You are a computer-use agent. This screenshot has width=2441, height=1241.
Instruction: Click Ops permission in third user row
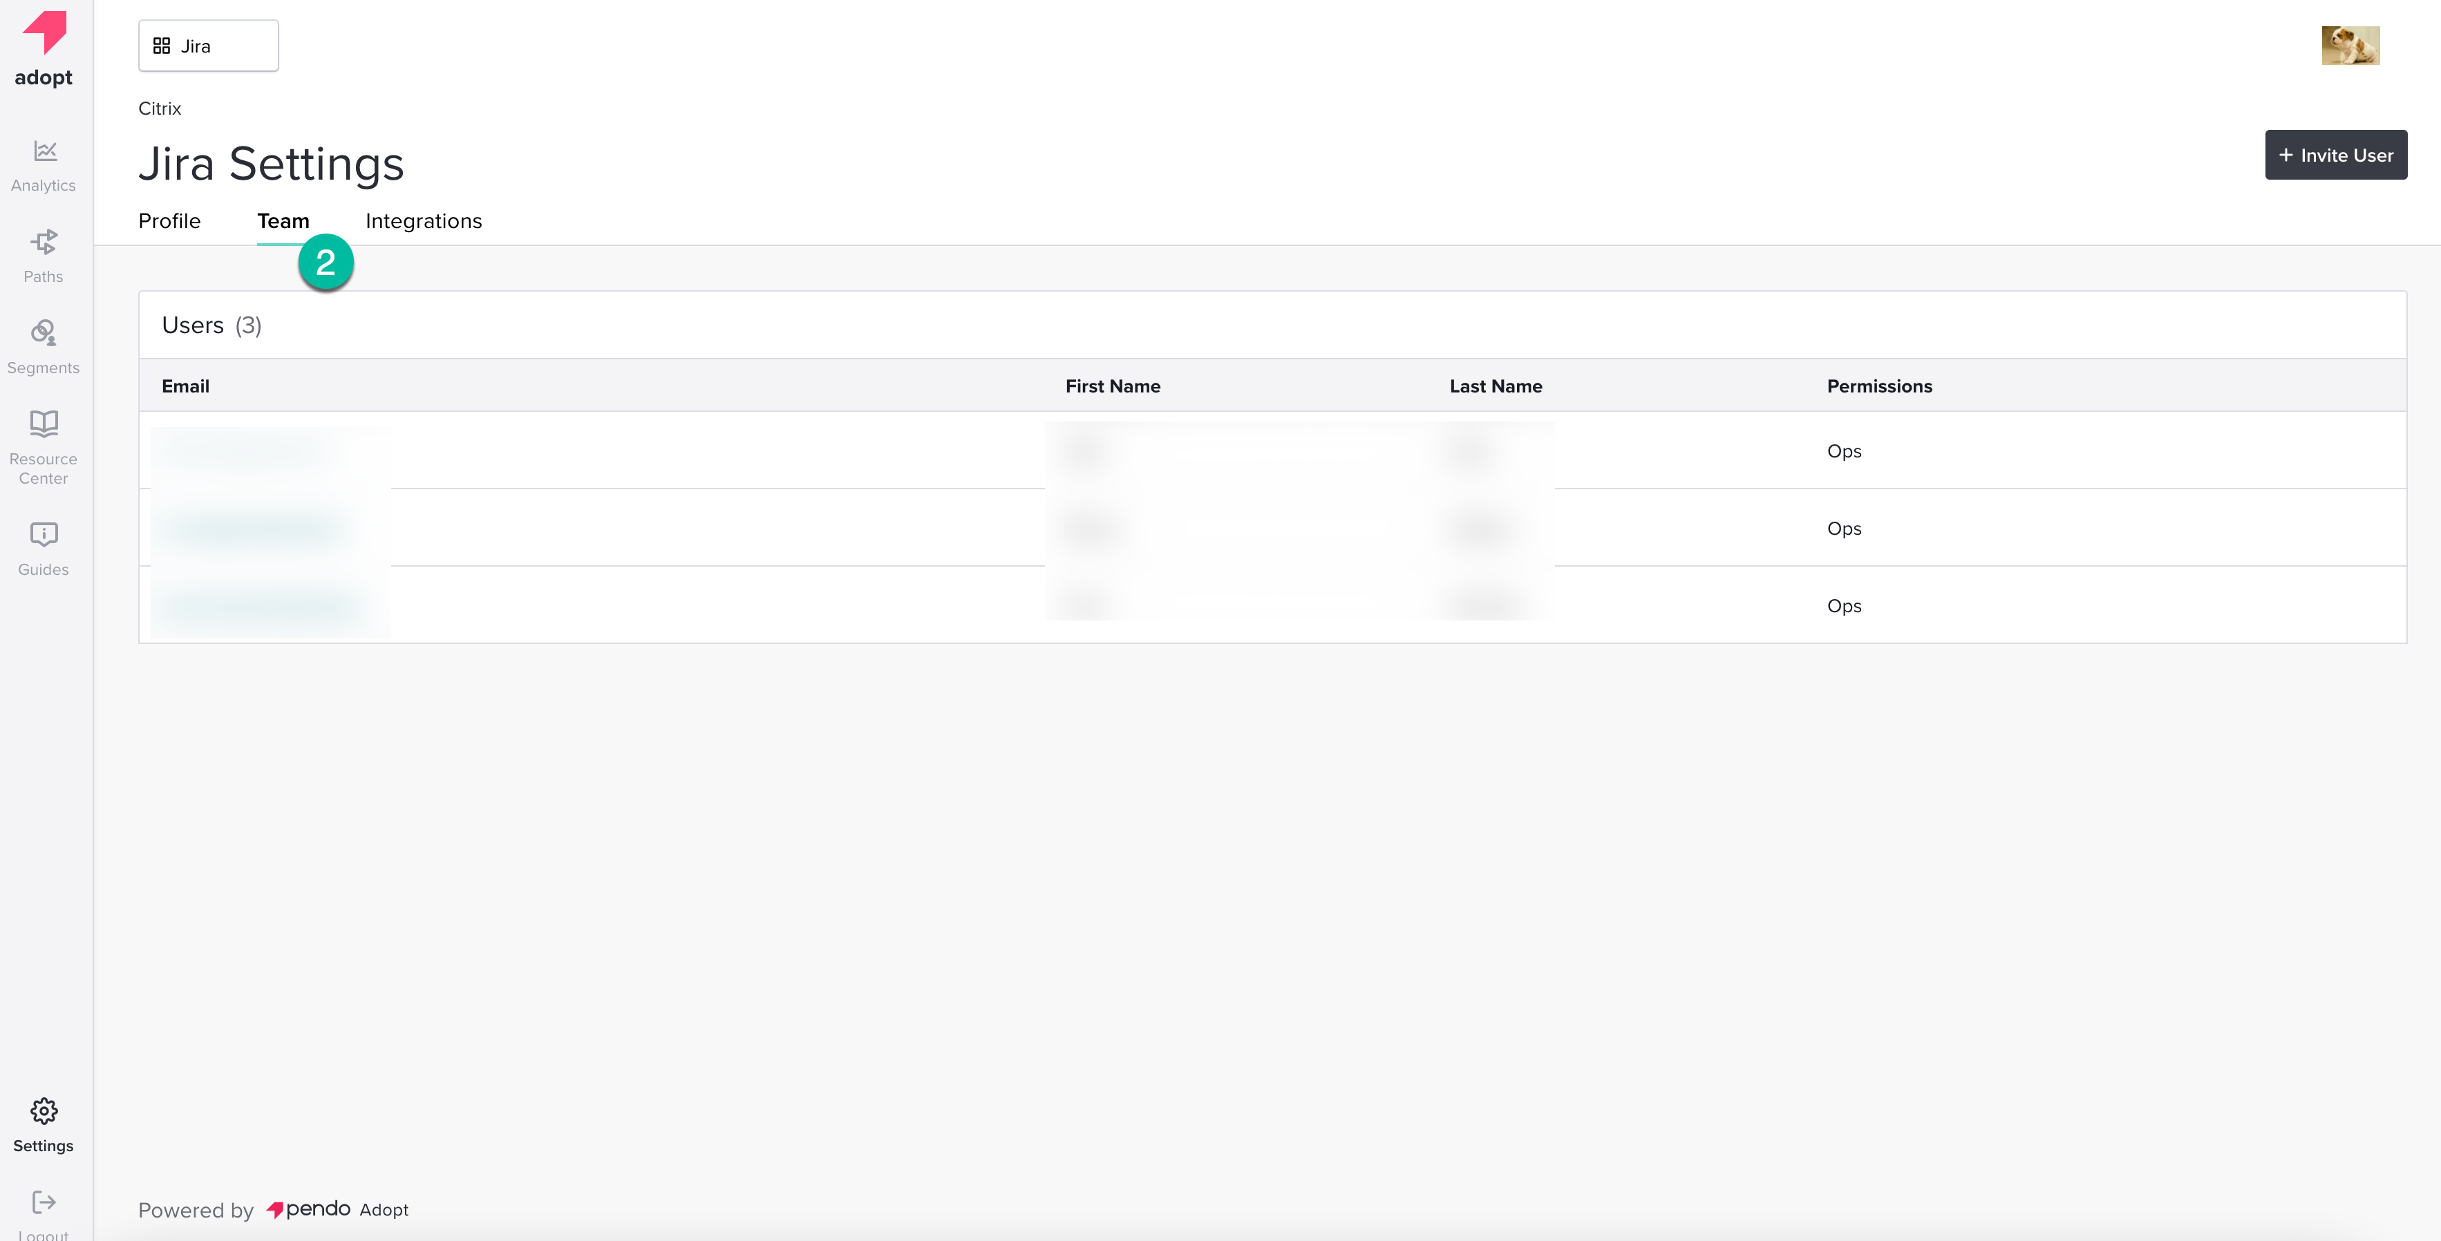click(x=1844, y=606)
